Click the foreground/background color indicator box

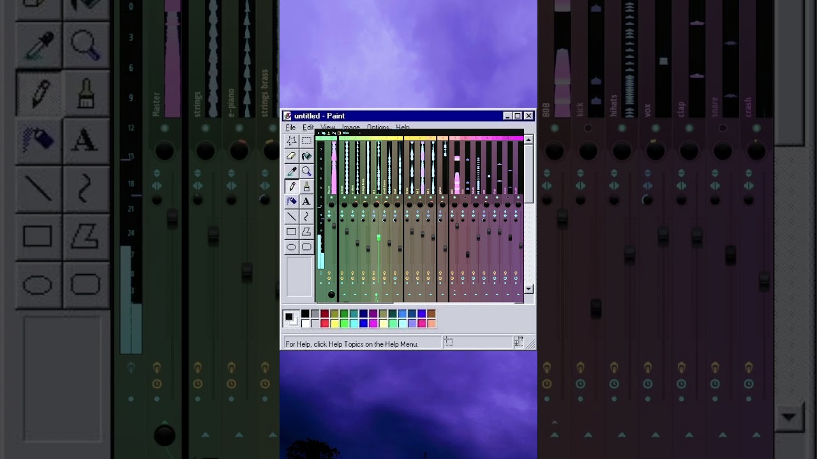click(x=291, y=318)
